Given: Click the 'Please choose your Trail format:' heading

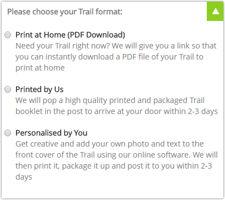Looking at the screenshot, I should point(65,12).
